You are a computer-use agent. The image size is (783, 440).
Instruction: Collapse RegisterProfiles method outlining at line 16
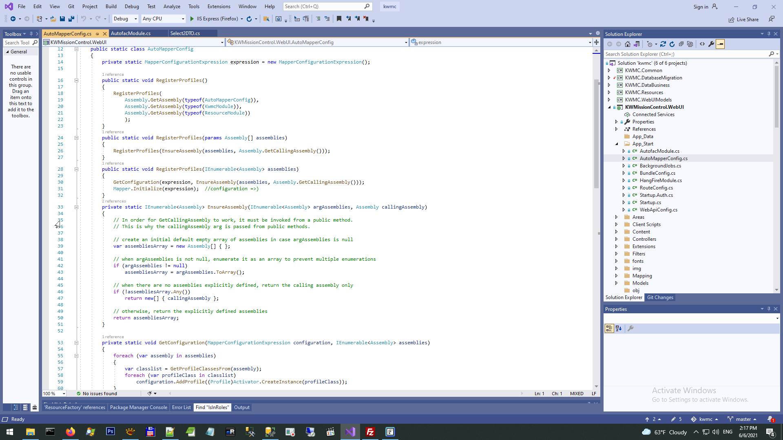pos(76,80)
